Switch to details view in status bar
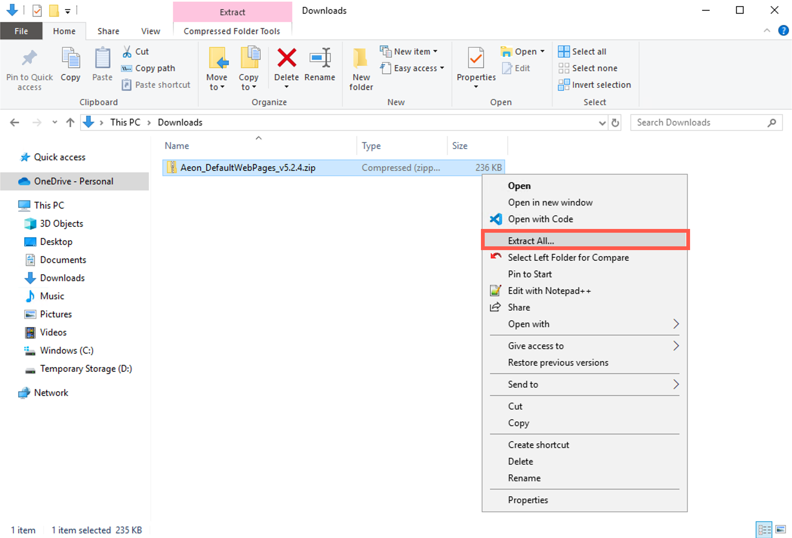The image size is (792, 538). (763, 529)
